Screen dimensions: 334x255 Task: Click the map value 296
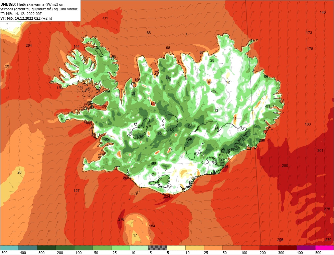point(225,167)
